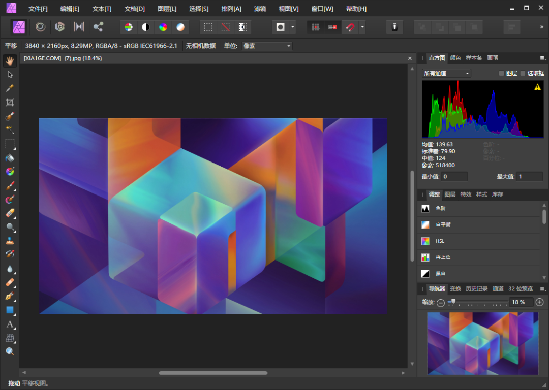The image size is (549, 390).
Task: Enable the 选取框 checkbox near the histogram
Action: tap(522, 73)
